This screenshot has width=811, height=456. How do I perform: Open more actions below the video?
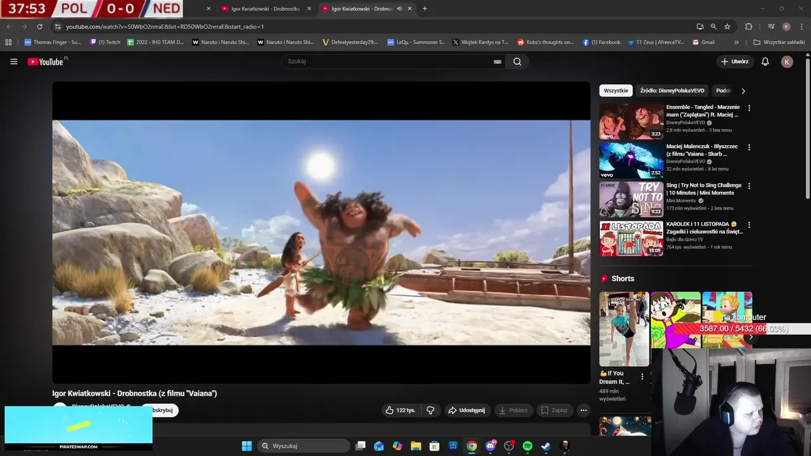pyautogui.click(x=584, y=410)
